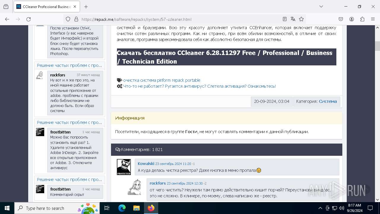This screenshot has width=380, height=214.
Task: Expand the list all tabs chevron
Action: [321, 7]
